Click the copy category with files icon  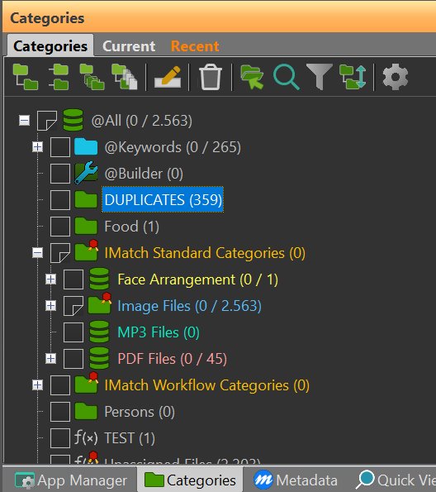125,77
